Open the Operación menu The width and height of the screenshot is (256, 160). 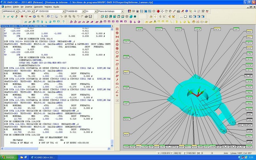pos(38,7)
